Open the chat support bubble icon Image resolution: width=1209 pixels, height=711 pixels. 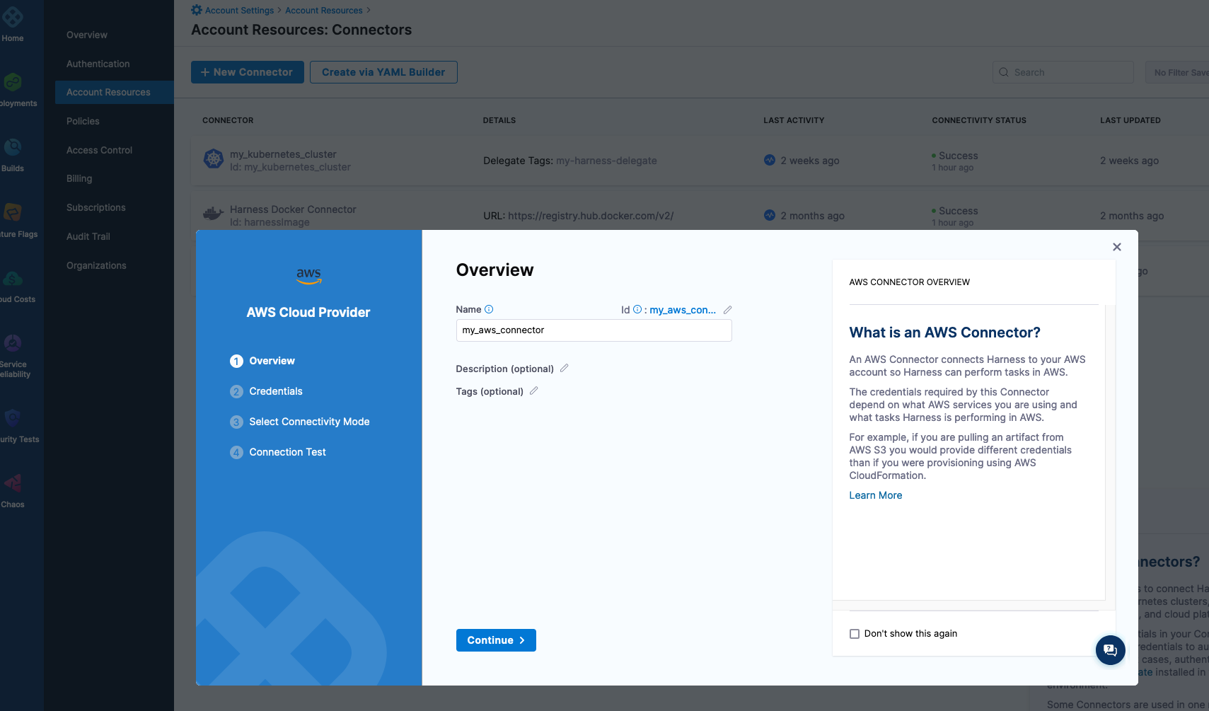pyautogui.click(x=1110, y=649)
